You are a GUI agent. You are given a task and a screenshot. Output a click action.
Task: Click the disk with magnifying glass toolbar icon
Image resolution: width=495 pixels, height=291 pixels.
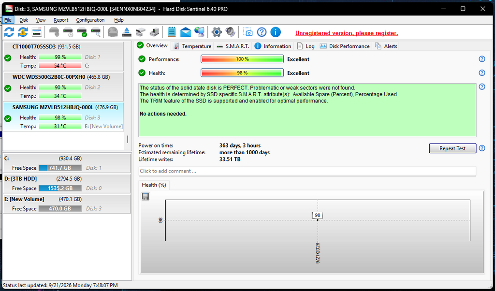pyautogui.click(x=96, y=32)
